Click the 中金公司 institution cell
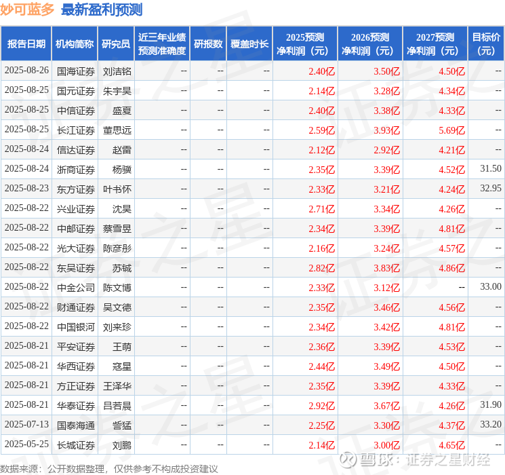The height and width of the screenshot is (475, 505). tap(76, 288)
